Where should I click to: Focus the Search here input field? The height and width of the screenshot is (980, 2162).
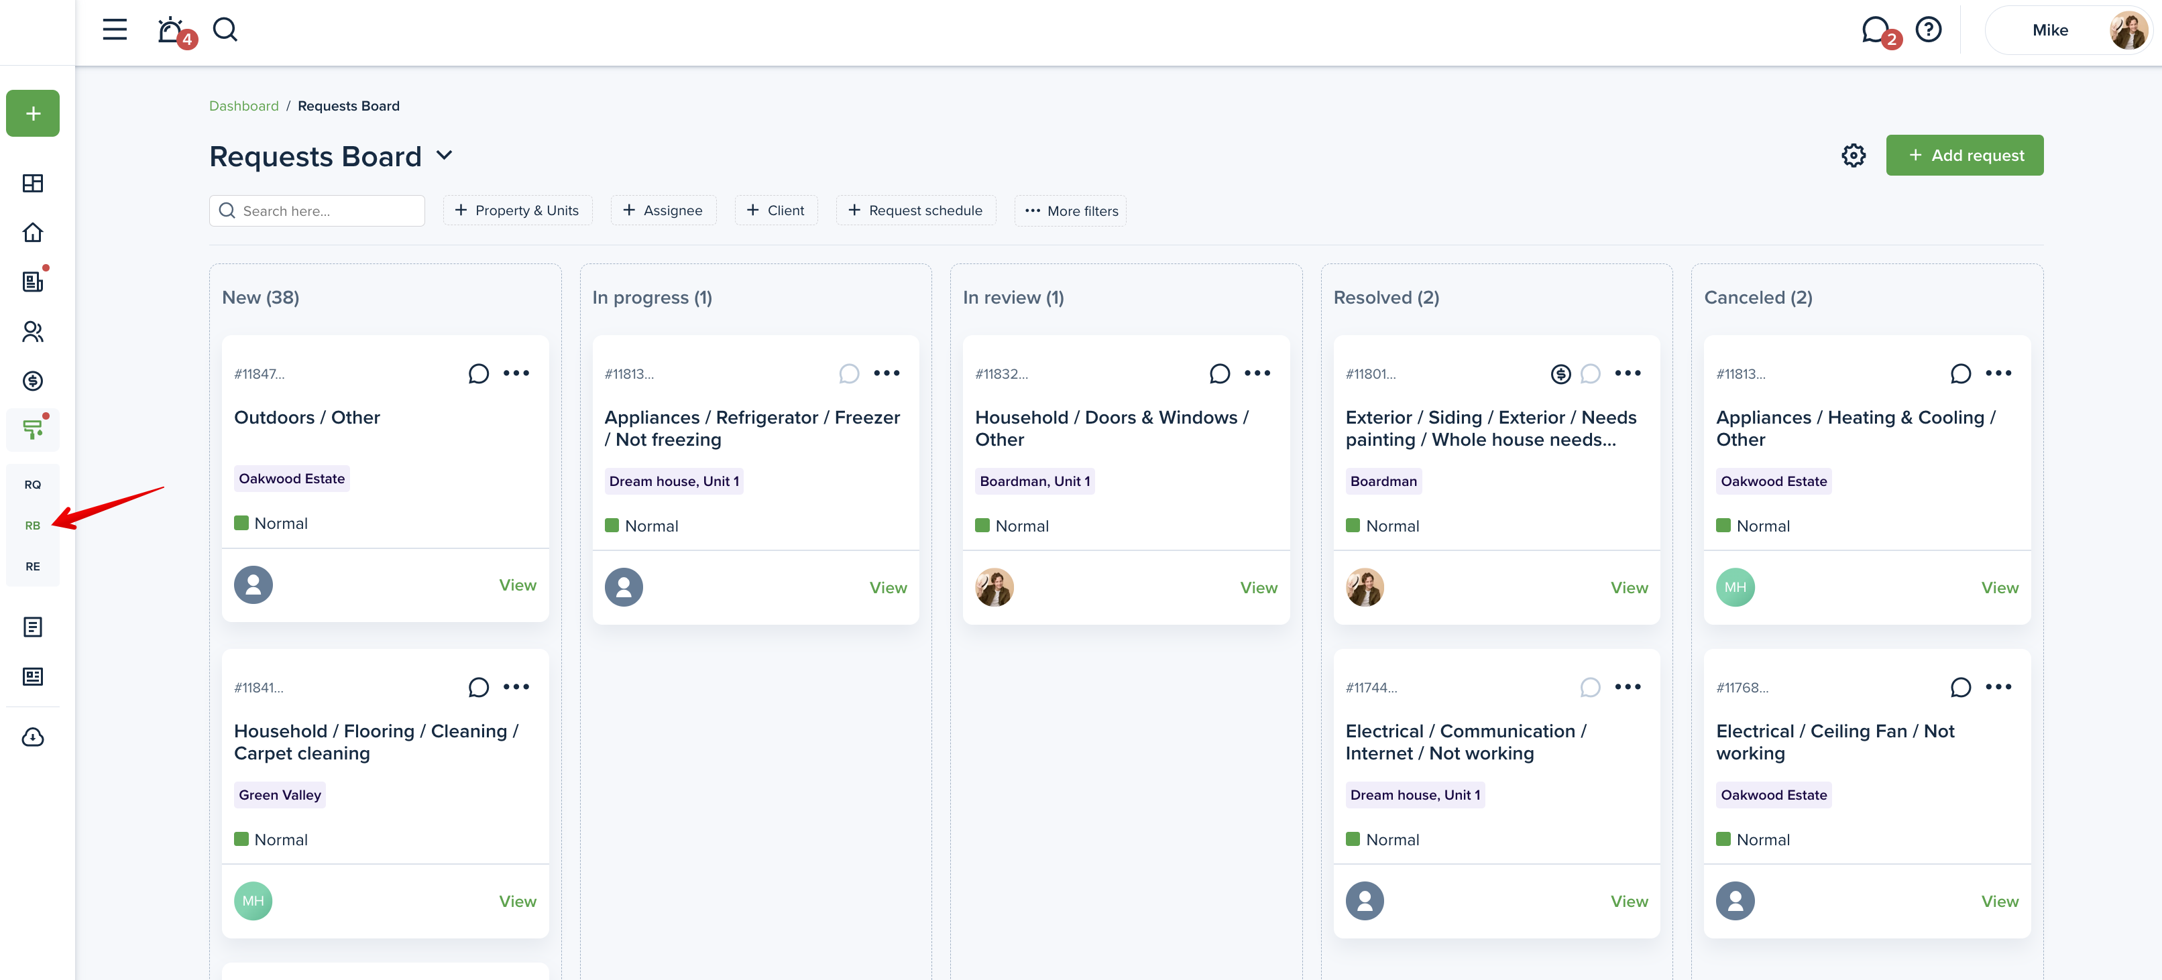click(327, 210)
